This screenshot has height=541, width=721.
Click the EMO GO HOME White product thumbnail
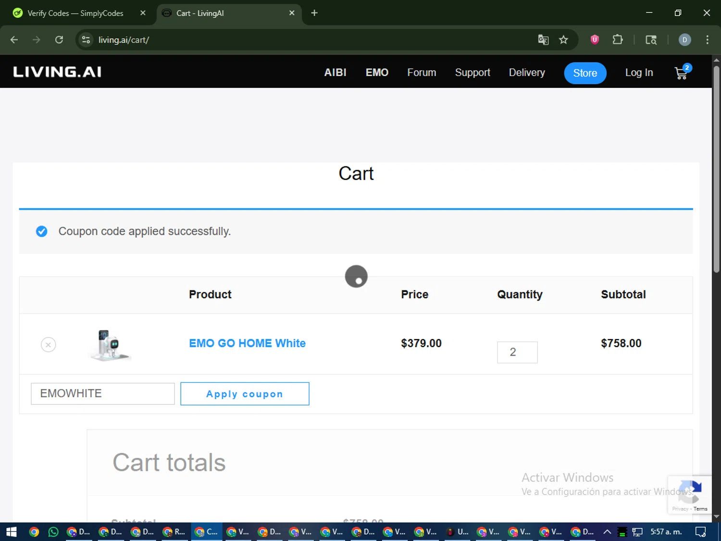click(x=110, y=345)
